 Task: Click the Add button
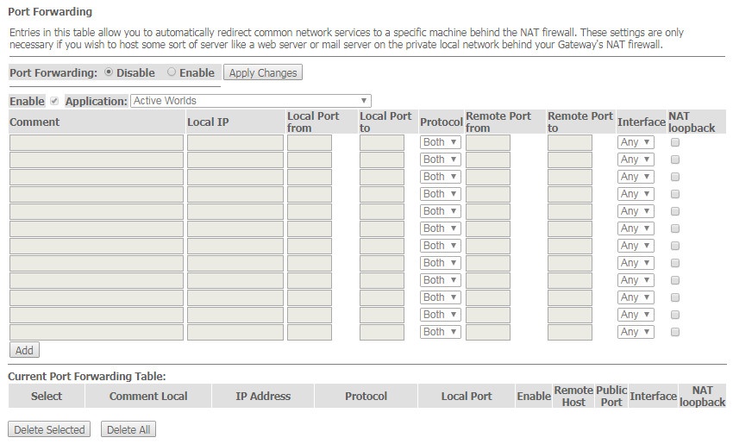tap(24, 350)
